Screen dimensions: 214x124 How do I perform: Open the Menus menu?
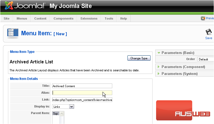pyautogui.click(x=22, y=18)
